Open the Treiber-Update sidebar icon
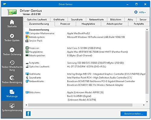 pos(12,36)
